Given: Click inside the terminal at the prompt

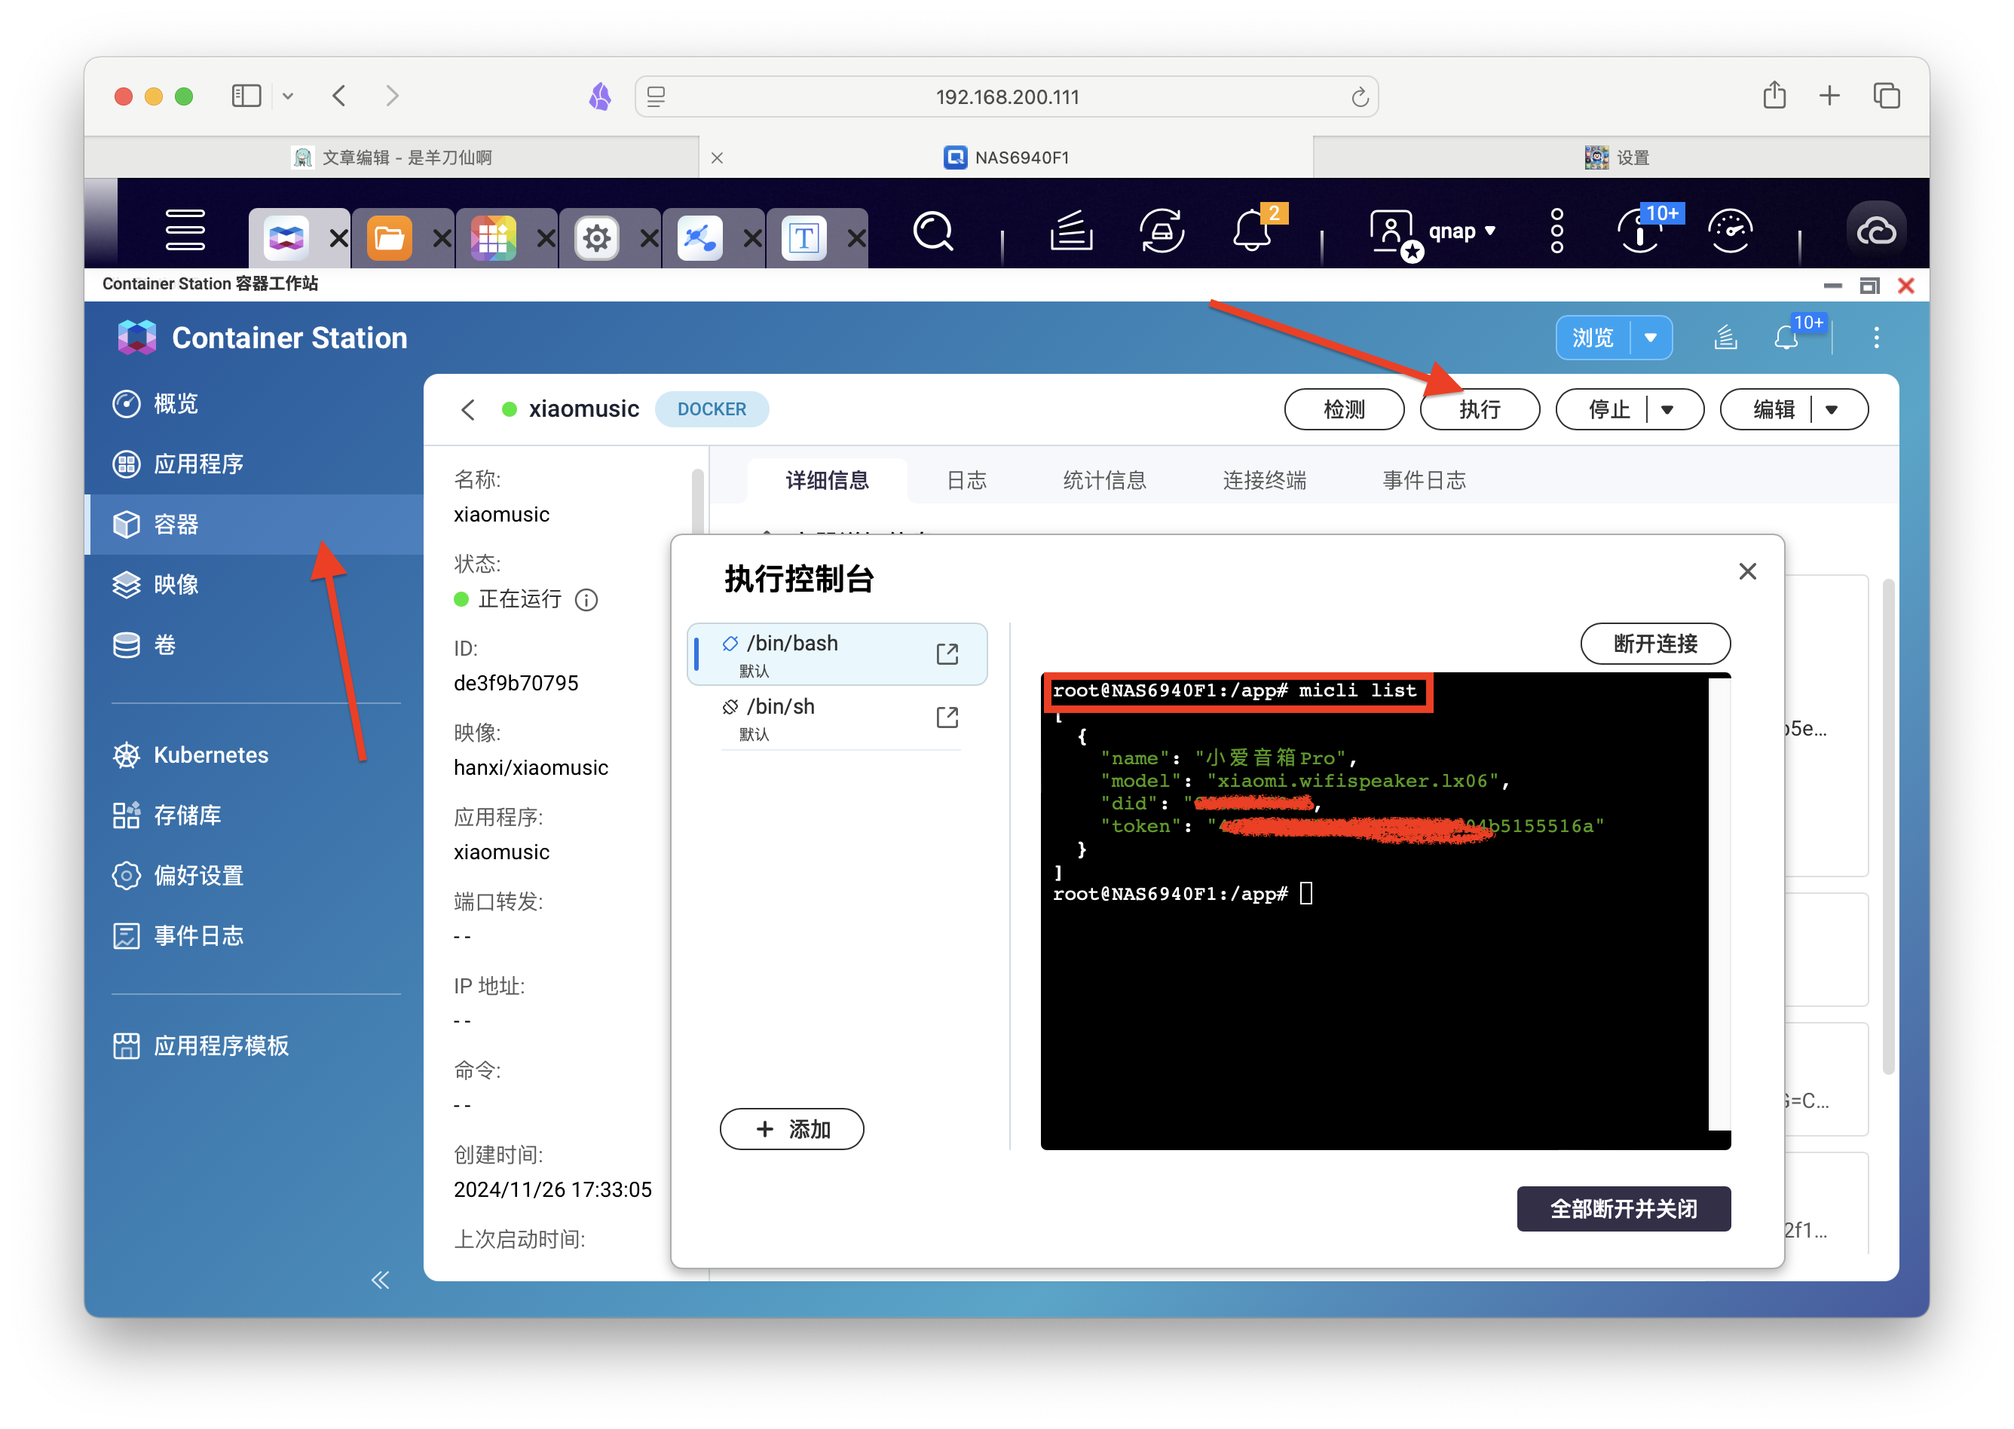Looking at the screenshot, I should click(x=1305, y=894).
